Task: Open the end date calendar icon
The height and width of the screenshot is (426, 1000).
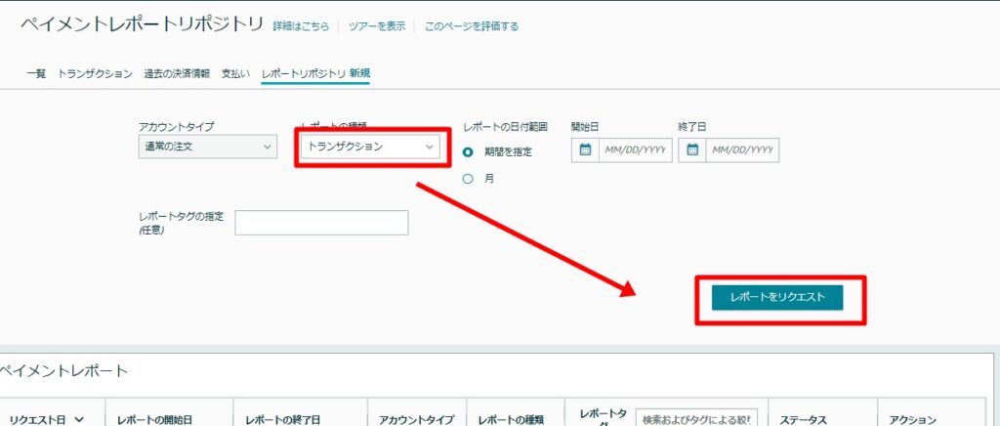Action: (692, 150)
